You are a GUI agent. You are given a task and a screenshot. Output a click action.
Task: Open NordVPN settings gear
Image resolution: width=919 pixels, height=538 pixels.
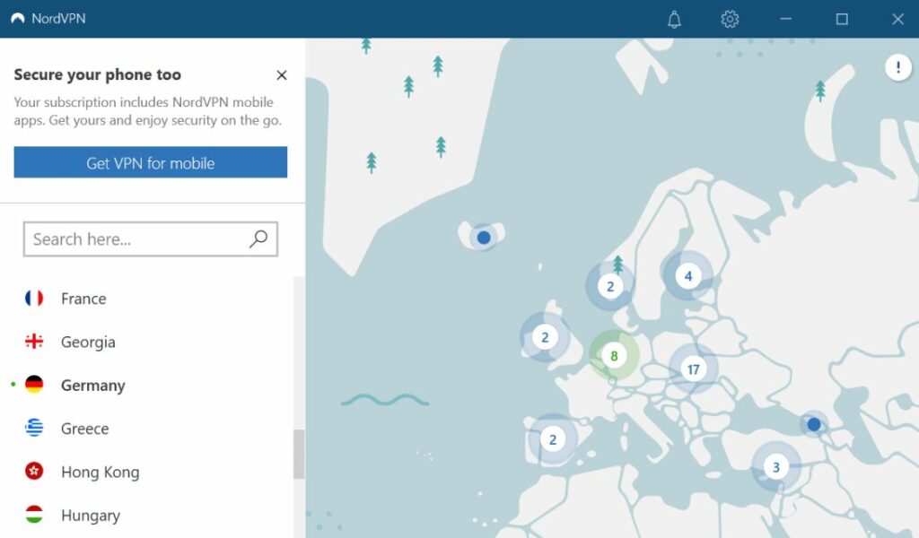point(730,20)
